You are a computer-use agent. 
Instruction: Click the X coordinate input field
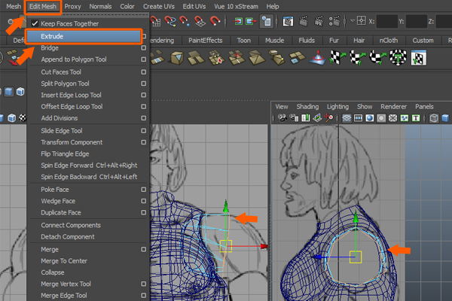pos(387,21)
